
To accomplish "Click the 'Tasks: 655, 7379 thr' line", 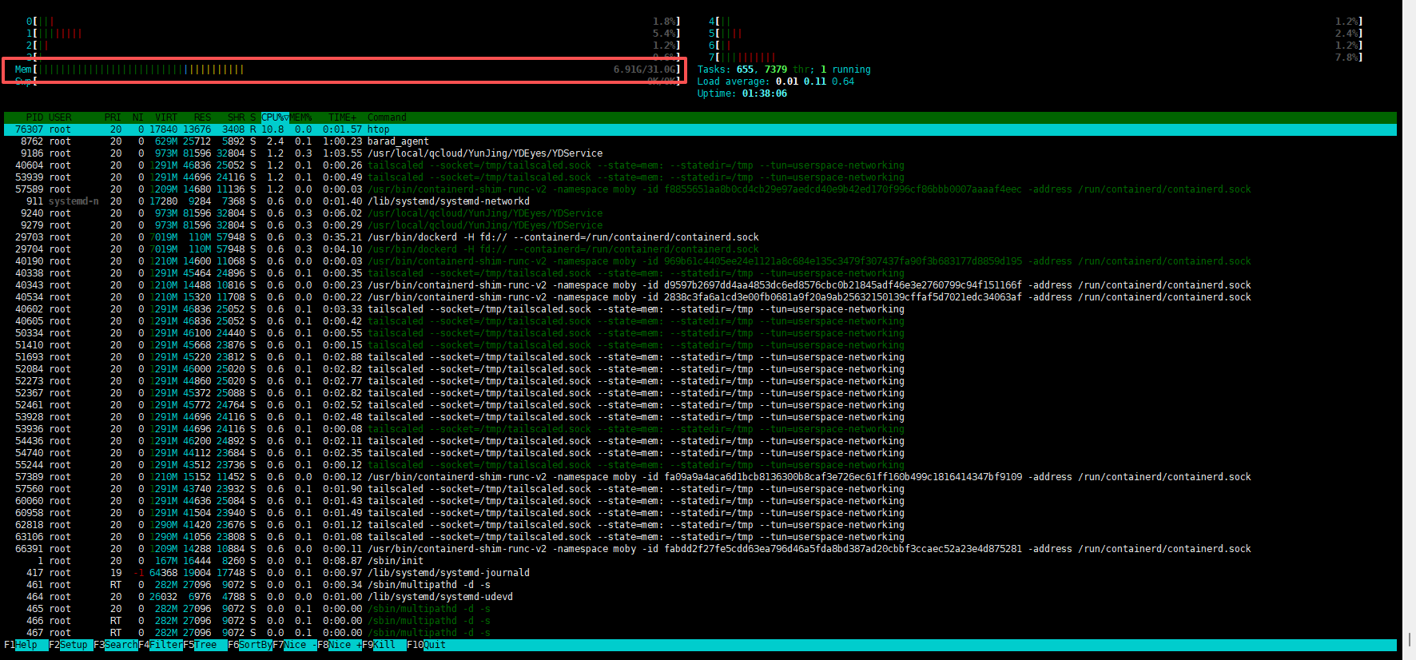I will coord(784,70).
